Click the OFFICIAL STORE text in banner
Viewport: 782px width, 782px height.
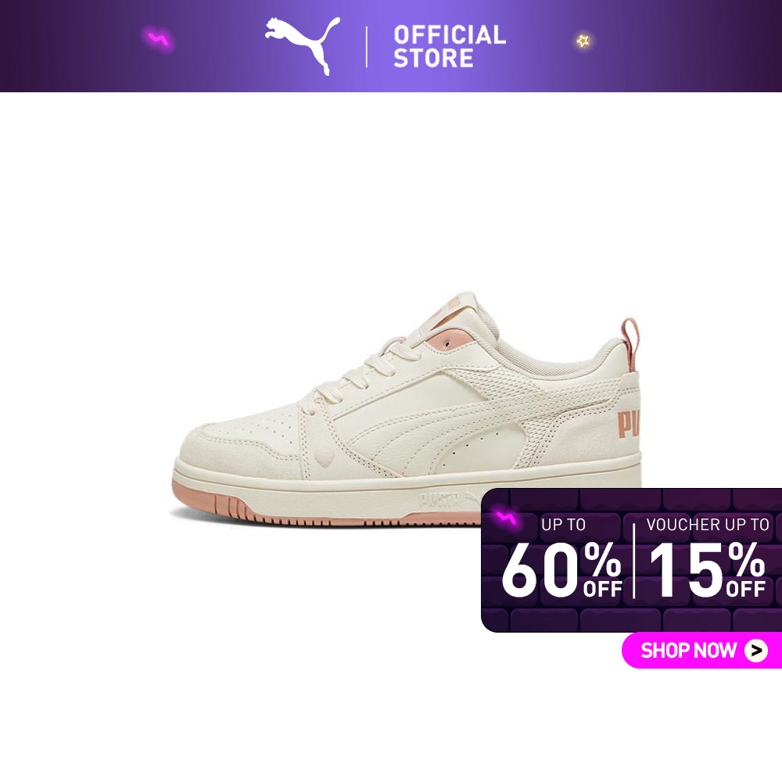click(450, 46)
